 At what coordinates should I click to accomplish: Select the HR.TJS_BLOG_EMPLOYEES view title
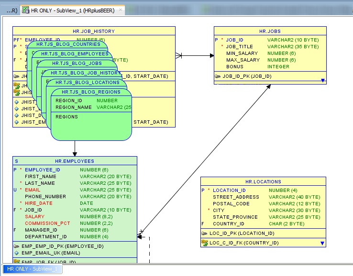(75, 53)
